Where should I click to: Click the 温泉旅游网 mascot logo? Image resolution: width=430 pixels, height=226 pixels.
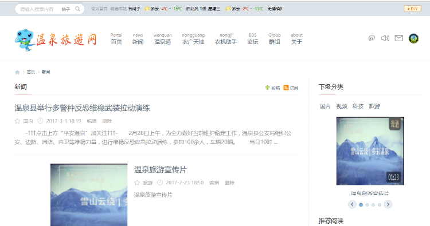56,40
